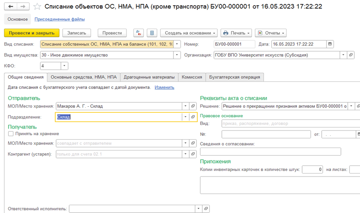The width and height of the screenshot is (360, 213).
Task: Open the Создать на основании menu
Action: pos(189,33)
